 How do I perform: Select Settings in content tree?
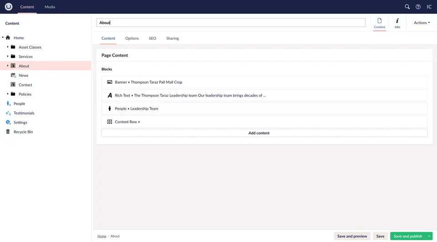click(20, 122)
